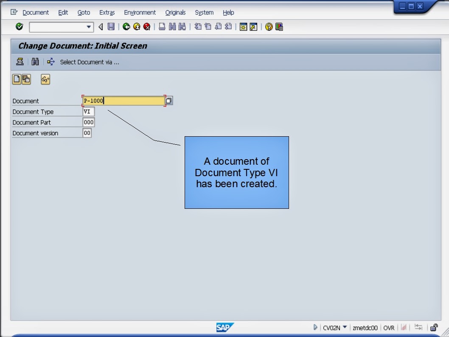The image size is (449, 337).
Task: Cancel via the red Cancel icon
Action: point(147,27)
